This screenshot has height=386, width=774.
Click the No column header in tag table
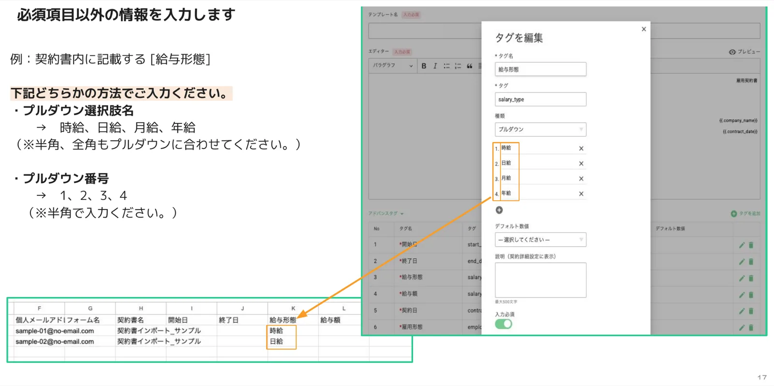tap(376, 229)
